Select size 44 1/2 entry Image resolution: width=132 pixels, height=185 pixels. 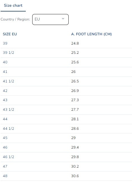66,129
